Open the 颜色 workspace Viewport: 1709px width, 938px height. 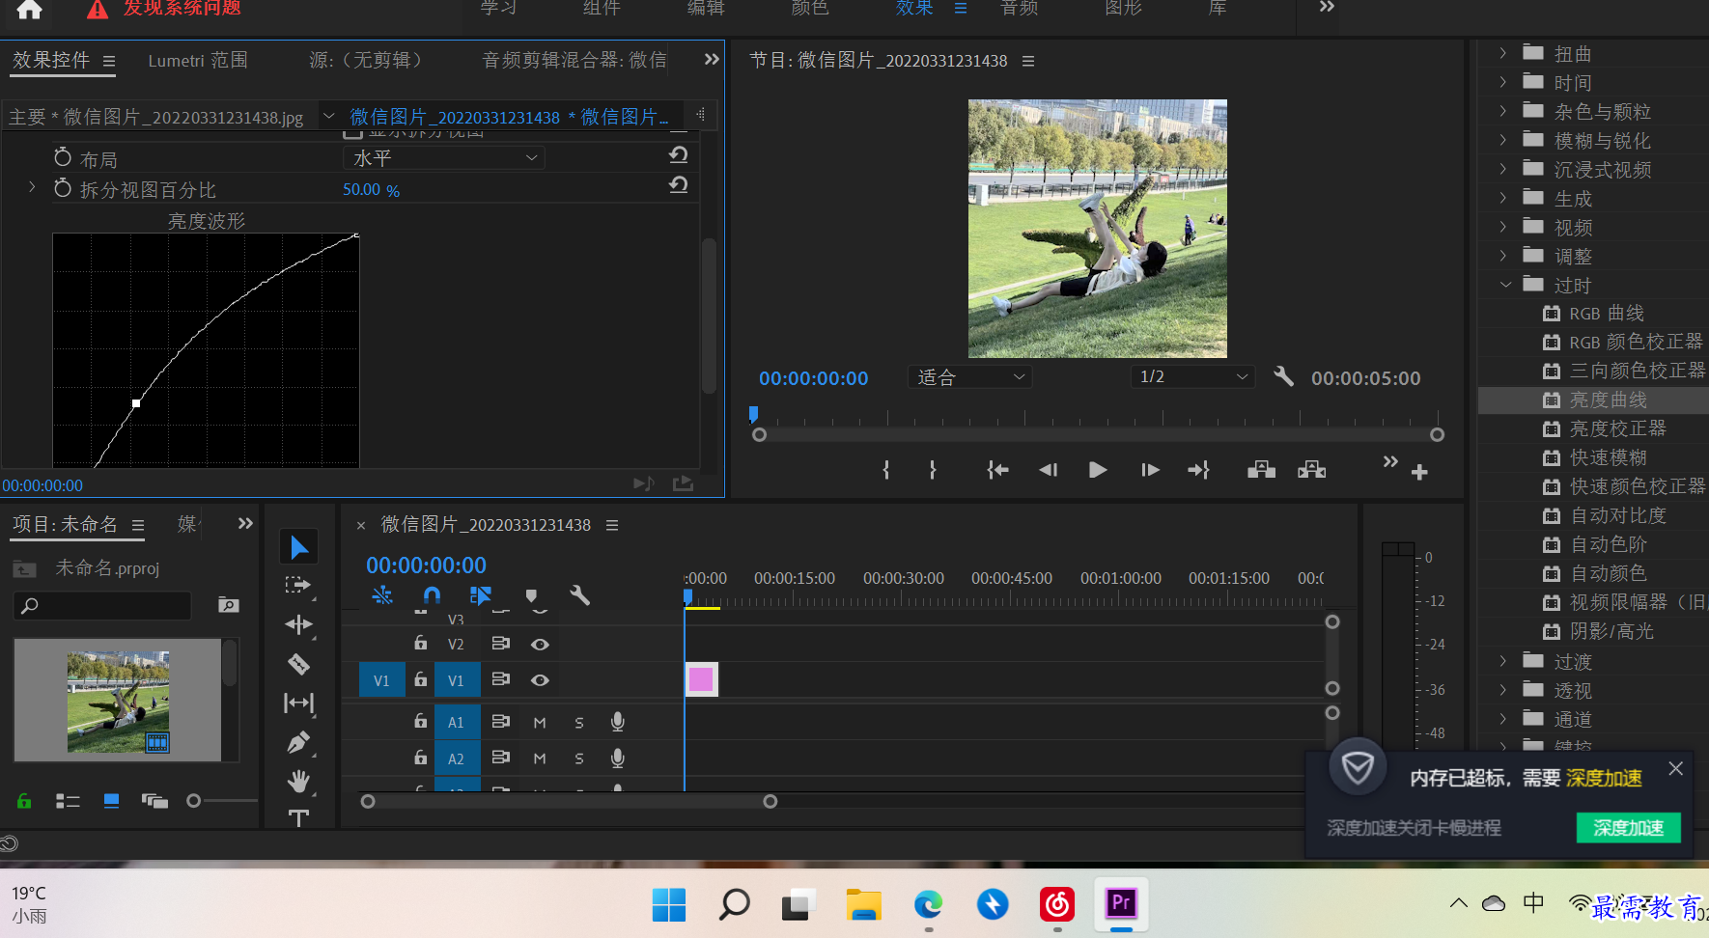pyautogui.click(x=810, y=8)
